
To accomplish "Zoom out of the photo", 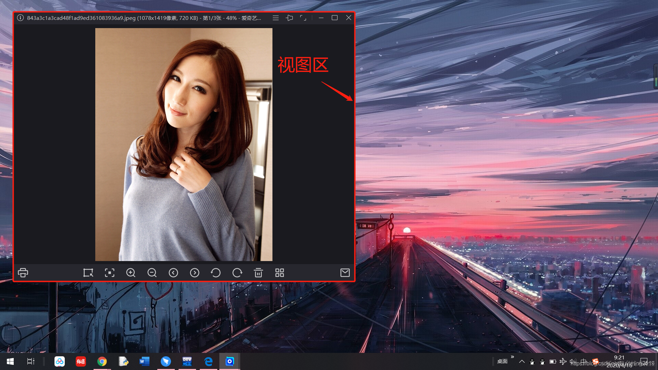I will point(152,273).
